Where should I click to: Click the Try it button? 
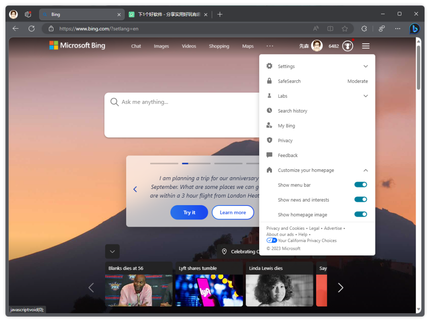[x=189, y=212]
